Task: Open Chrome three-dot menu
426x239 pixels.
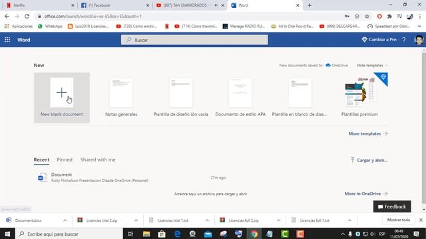Action: coord(420,16)
